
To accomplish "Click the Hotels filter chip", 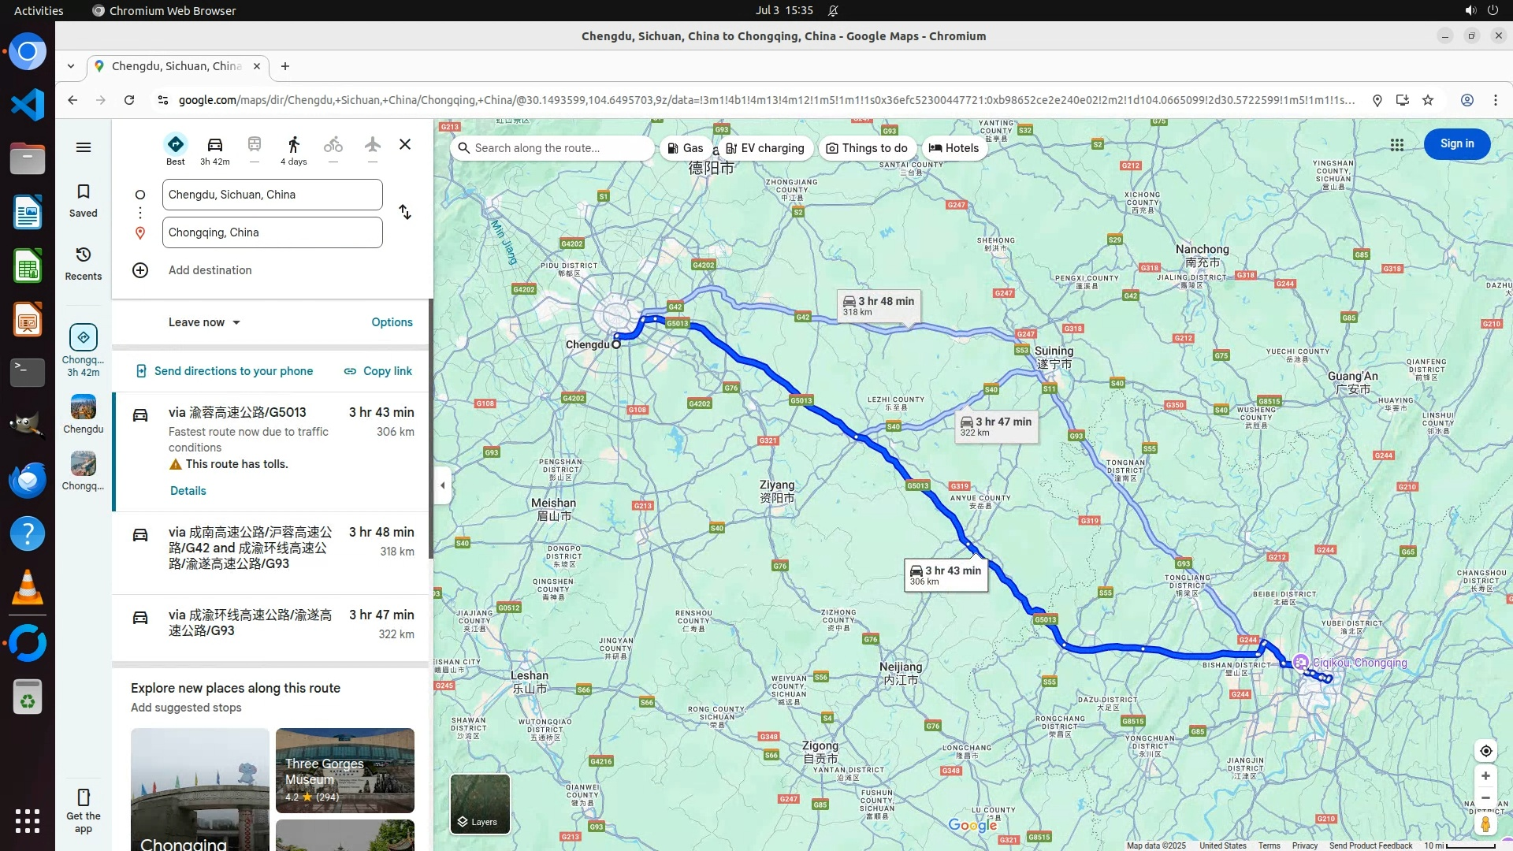I will point(954,148).
